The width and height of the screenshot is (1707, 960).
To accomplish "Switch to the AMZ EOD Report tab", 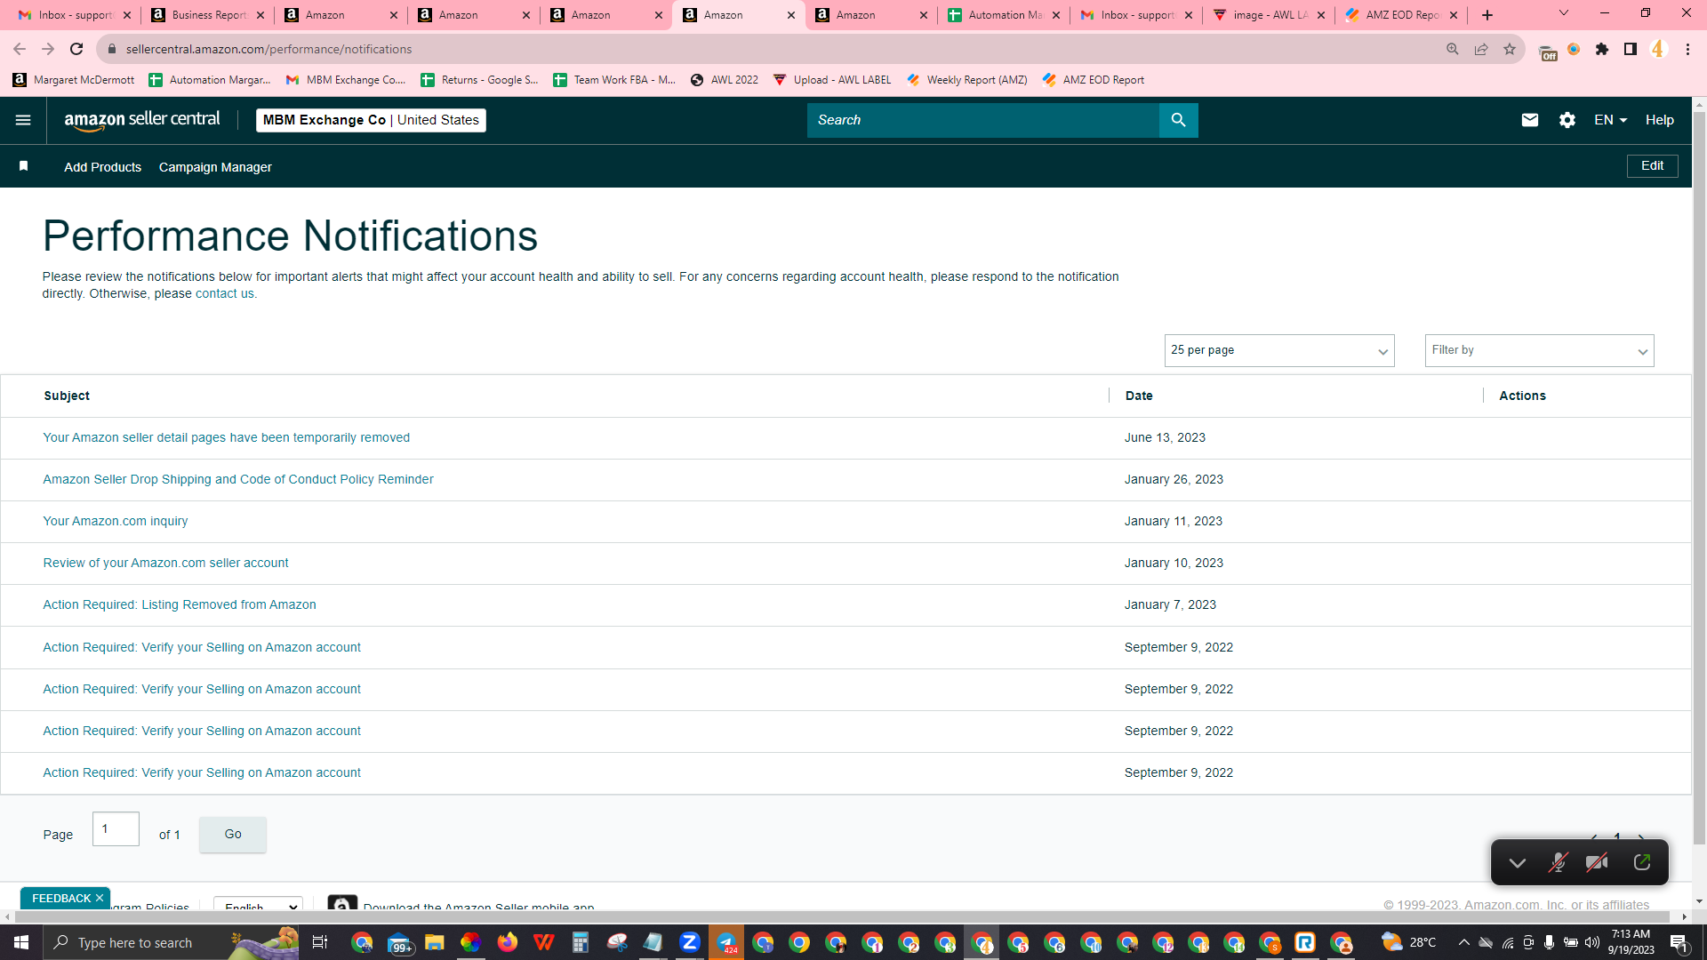I will coord(1401,15).
